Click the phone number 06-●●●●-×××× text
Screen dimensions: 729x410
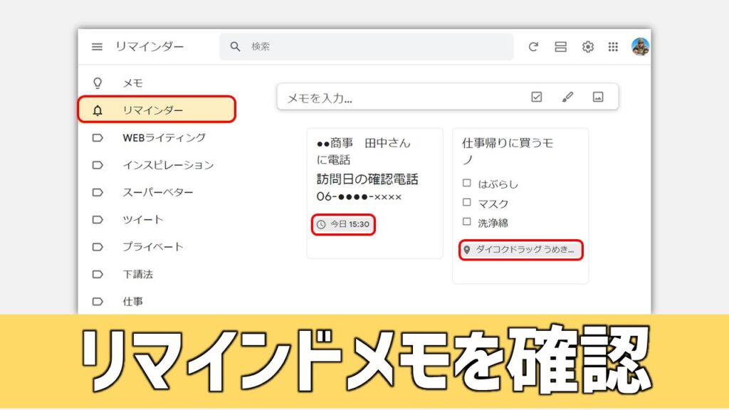(359, 196)
